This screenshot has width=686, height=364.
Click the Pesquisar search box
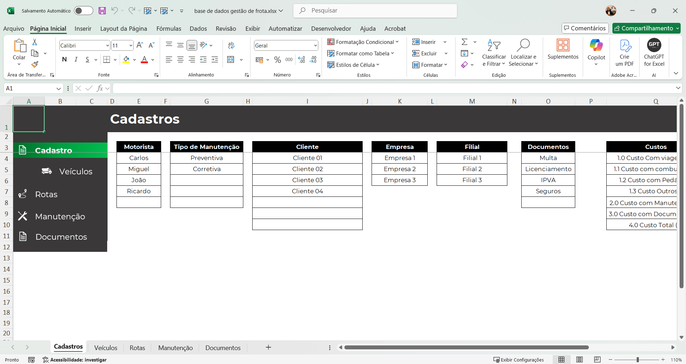click(x=375, y=11)
